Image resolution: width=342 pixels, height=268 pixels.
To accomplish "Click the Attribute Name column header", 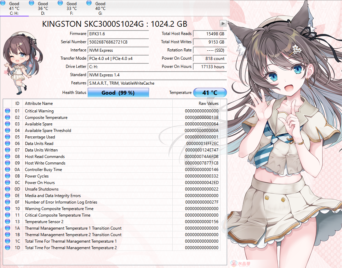I will pyautogui.click(x=97, y=103).
